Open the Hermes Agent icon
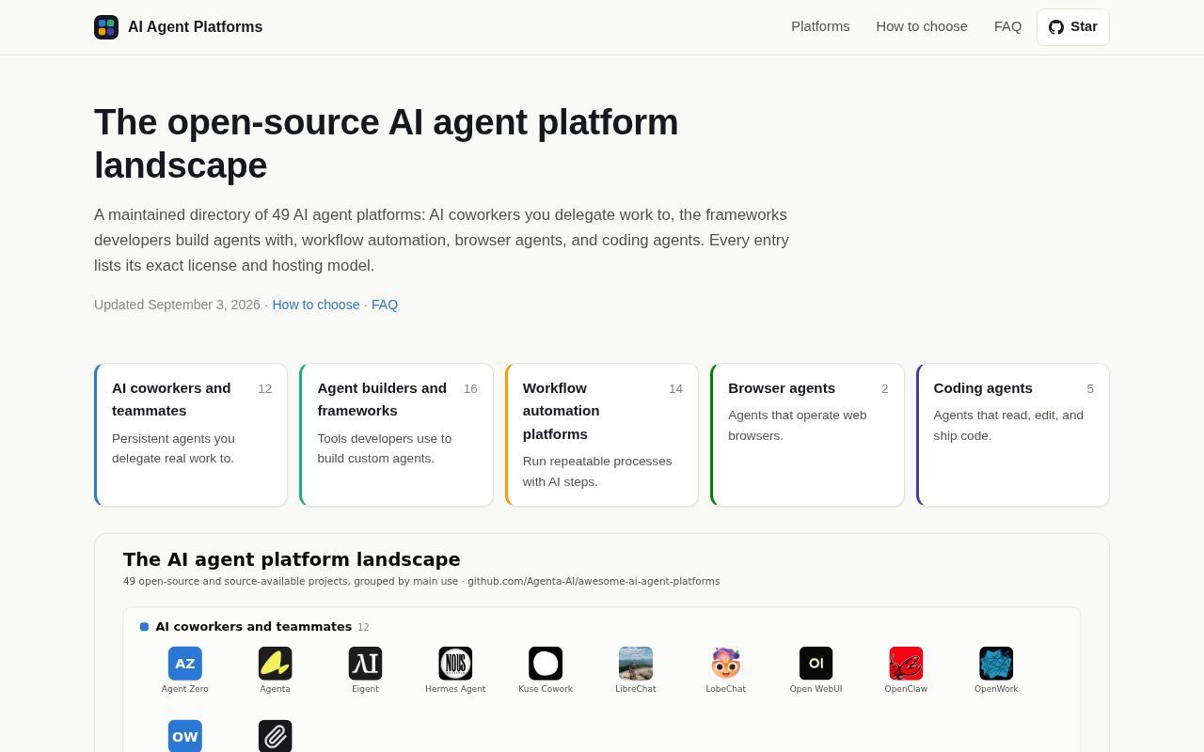Viewport: 1204px width, 752px height. point(455,664)
